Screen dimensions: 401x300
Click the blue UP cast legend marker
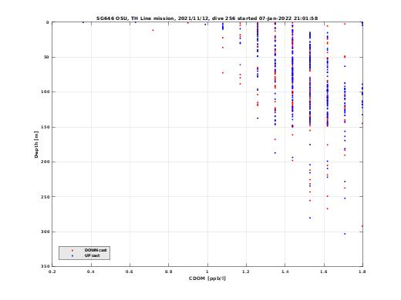tap(72, 256)
